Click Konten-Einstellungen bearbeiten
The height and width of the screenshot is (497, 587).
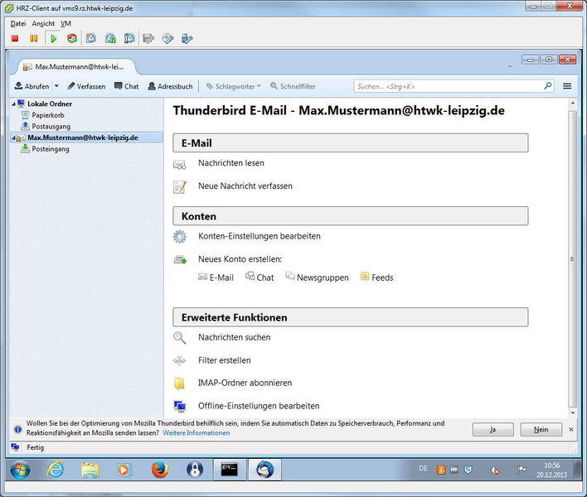259,236
